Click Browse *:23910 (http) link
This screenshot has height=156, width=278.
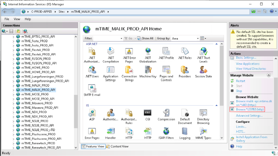point(250,110)
